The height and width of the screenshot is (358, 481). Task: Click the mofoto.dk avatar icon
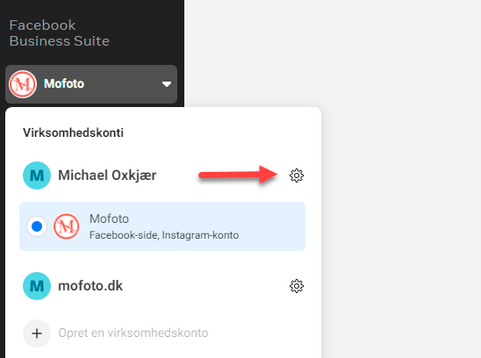tap(37, 286)
